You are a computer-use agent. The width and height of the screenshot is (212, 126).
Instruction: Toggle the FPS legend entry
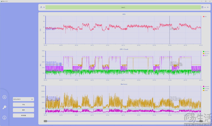pos(205,17)
